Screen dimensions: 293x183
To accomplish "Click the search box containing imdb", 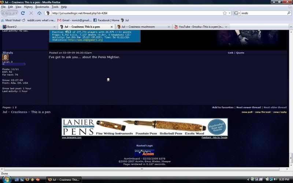I will [x=263, y=13].
